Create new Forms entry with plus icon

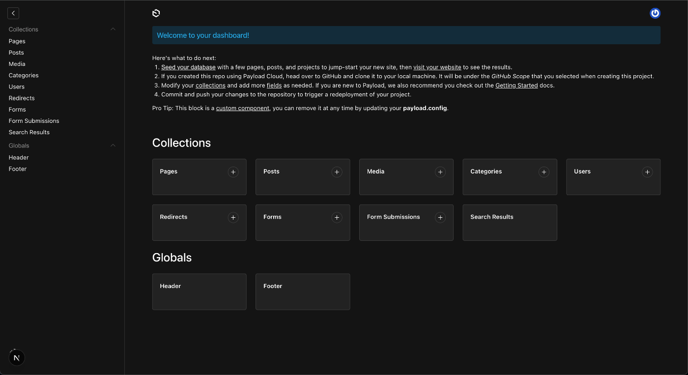tap(337, 218)
